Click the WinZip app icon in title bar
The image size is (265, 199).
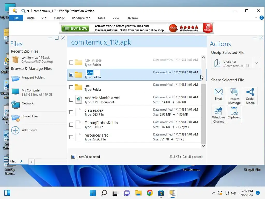(x=15, y=11)
